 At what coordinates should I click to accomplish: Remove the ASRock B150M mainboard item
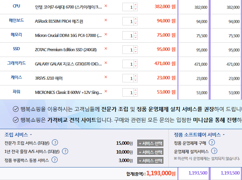click(x=106, y=20)
